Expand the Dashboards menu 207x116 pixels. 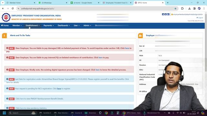(64, 25)
